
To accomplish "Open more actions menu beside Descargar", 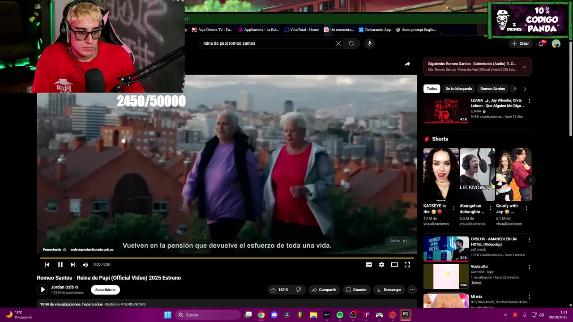I will [x=412, y=290].
